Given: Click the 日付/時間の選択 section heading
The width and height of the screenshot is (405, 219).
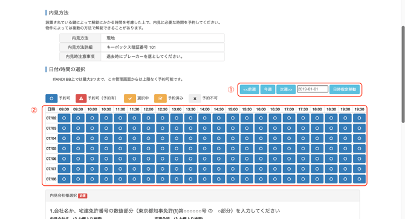Looking at the screenshot, I should [67, 69].
